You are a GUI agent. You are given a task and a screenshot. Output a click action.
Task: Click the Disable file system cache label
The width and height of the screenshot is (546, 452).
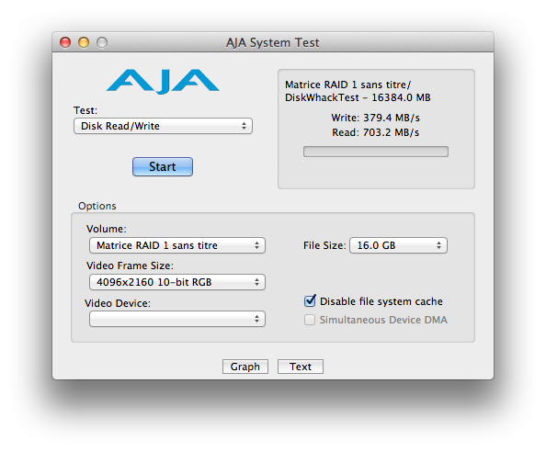click(381, 301)
